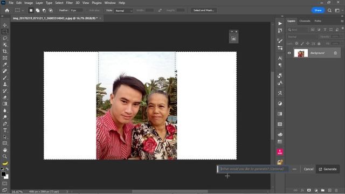
Task: Click the Select and Mask button
Action: click(x=204, y=10)
